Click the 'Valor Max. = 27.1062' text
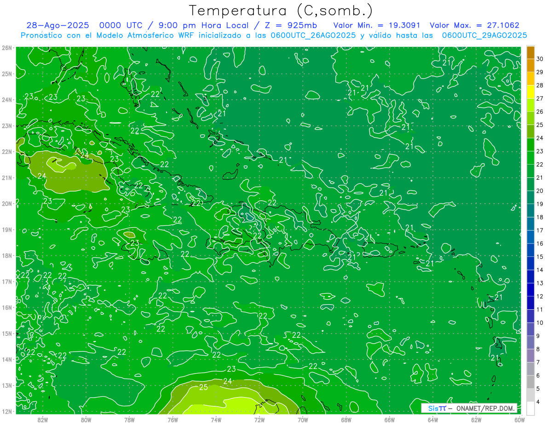The height and width of the screenshot is (426, 552). point(474,26)
